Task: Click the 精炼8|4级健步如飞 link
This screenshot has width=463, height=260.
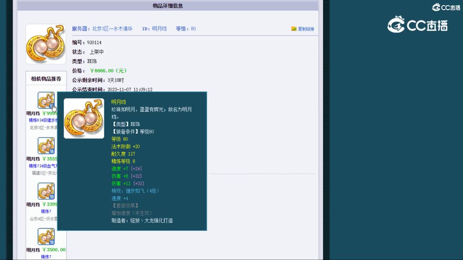Action: pyautogui.click(x=43, y=120)
